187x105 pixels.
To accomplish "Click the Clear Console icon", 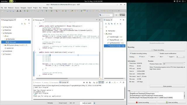I will pyautogui.click(x=94, y=82).
